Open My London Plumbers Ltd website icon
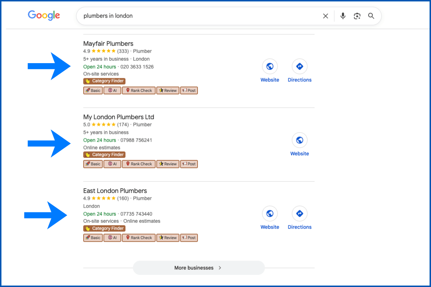Screen dimensions: 431x287 pos(300,140)
